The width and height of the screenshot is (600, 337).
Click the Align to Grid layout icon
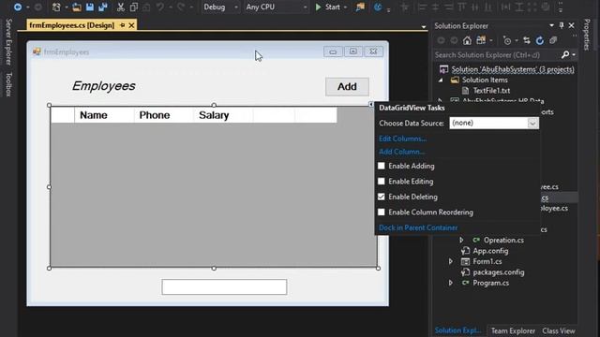pyautogui.click(x=404, y=7)
